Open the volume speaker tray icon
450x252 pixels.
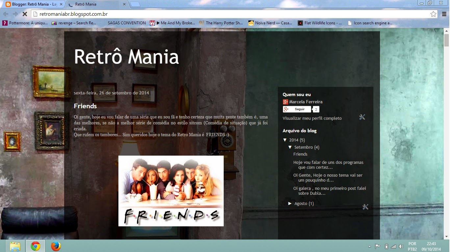(x=401, y=246)
